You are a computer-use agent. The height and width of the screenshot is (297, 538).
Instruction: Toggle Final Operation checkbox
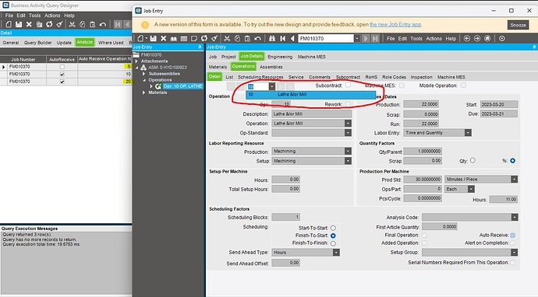click(x=424, y=235)
